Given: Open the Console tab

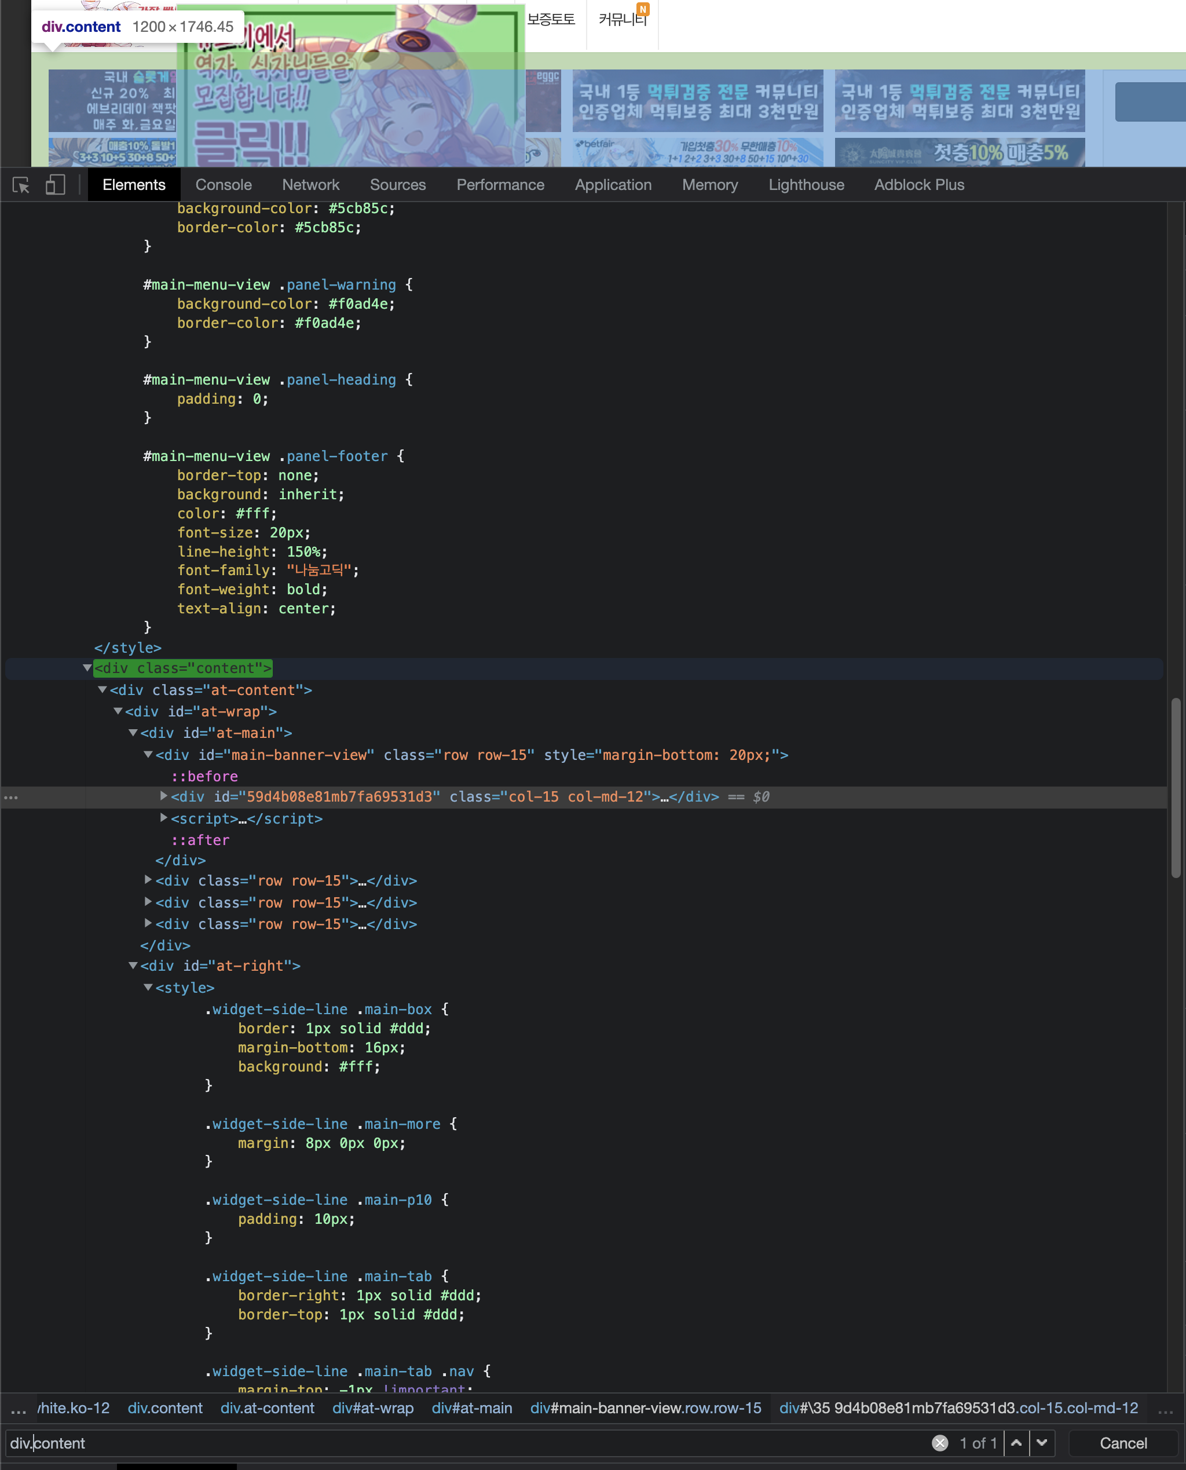Looking at the screenshot, I should coord(224,185).
